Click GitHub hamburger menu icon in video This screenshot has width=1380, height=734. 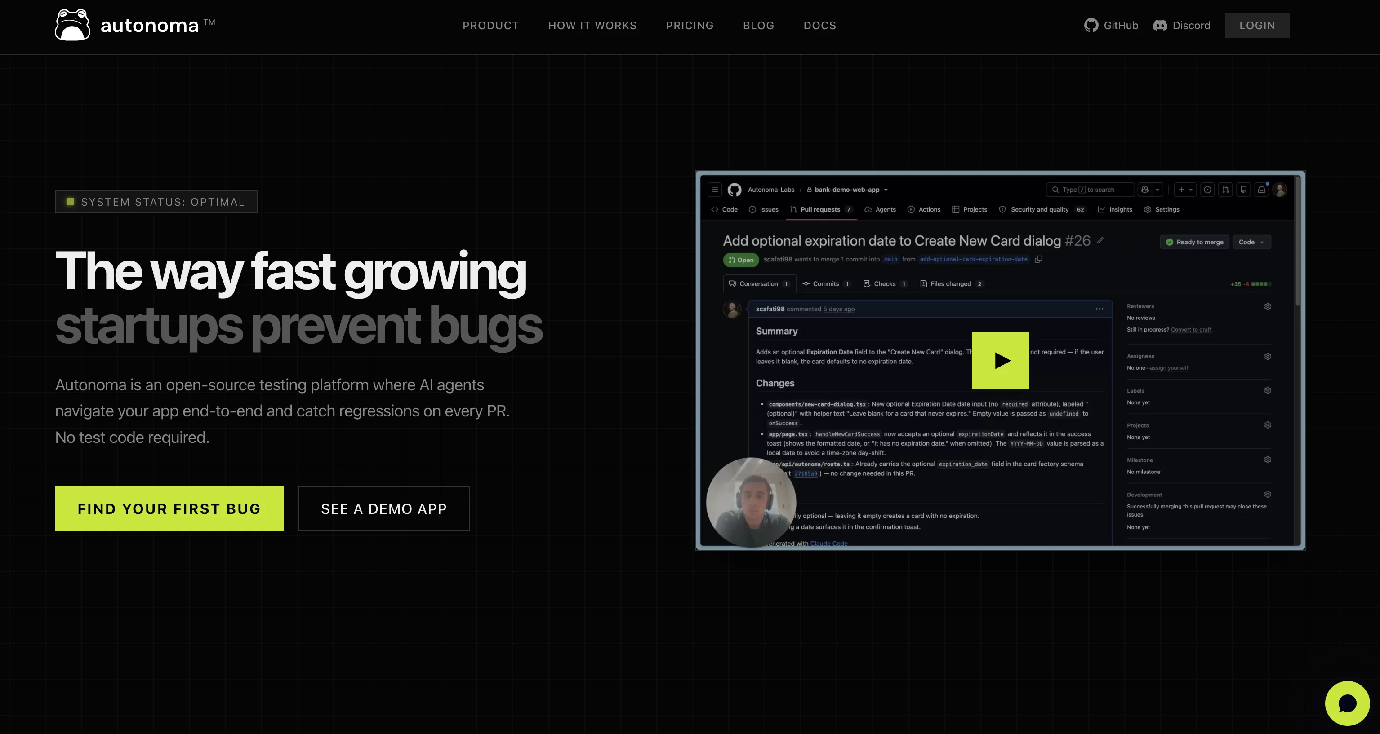(714, 190)
